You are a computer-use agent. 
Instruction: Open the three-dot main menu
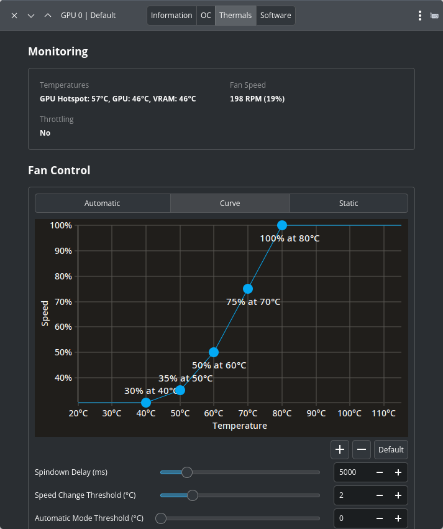tap(420, 16)
